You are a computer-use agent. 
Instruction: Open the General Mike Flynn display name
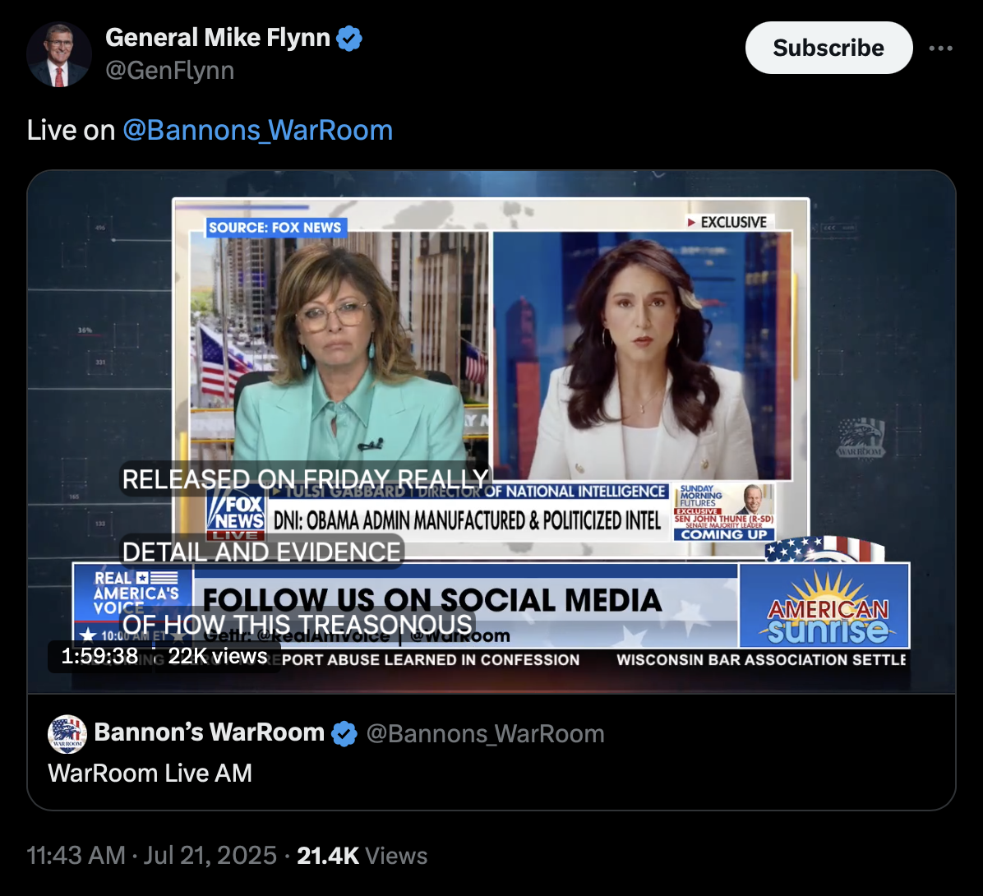pyautogui.click(x=218, y=38)
